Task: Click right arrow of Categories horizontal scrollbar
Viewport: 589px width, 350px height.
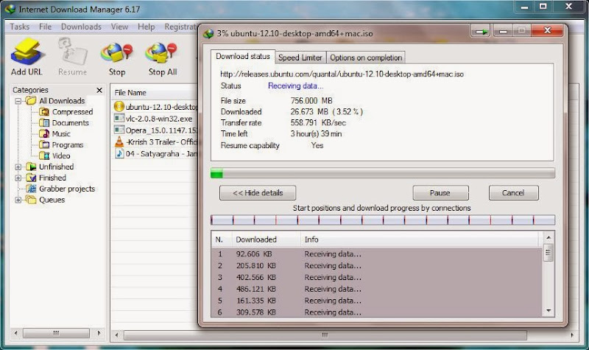Action: (99, 333)
